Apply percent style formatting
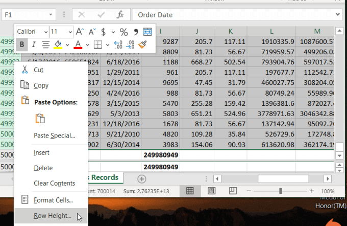This screenshot has width=347, height=226. [x=123, y=32]
